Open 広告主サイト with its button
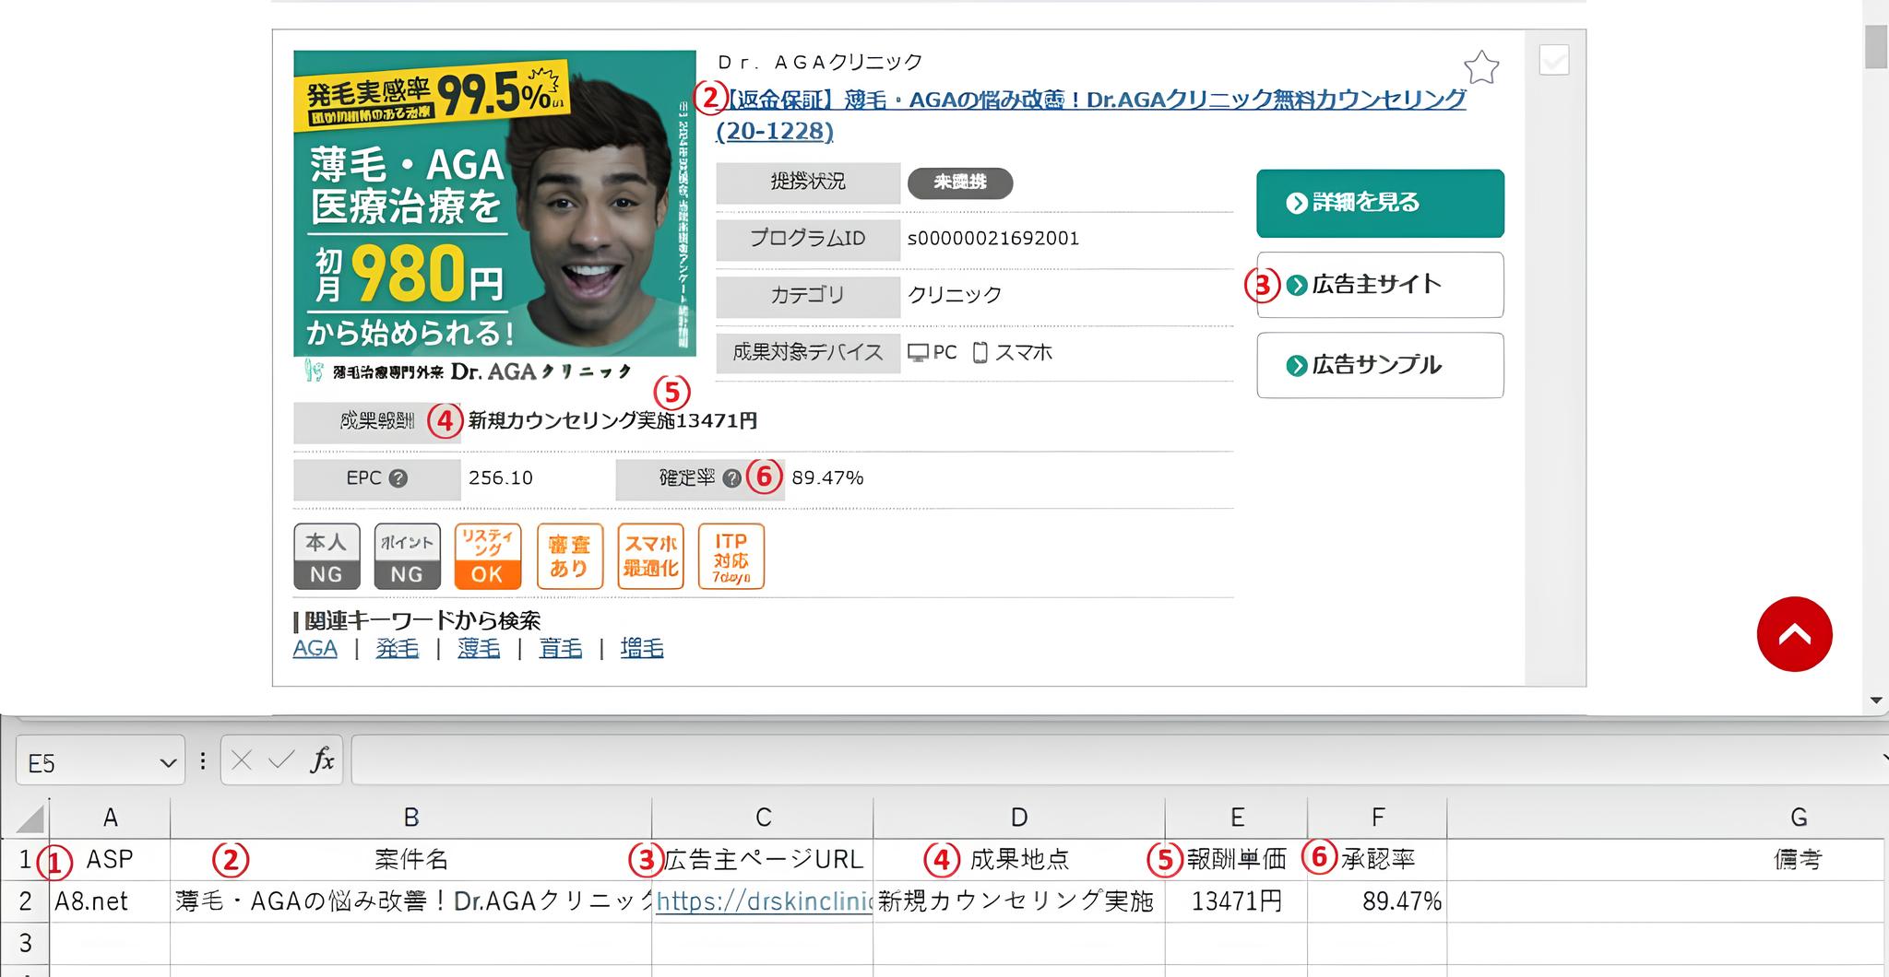 click(1378, 285)
